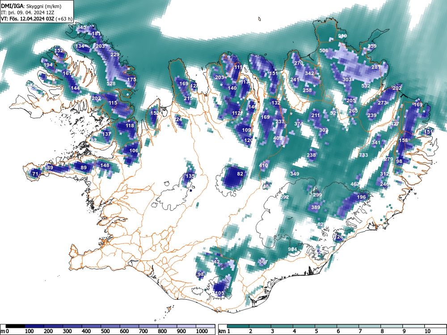Click the visibility value 148

pyautogui.click(x=105, y=165)
